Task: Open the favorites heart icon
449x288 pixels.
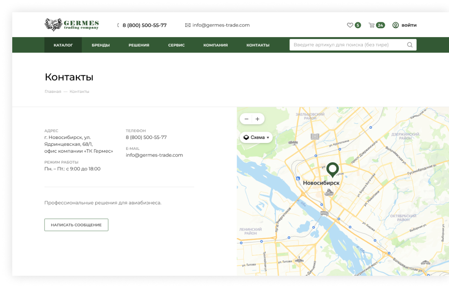Action: click(x=350, y=25)
